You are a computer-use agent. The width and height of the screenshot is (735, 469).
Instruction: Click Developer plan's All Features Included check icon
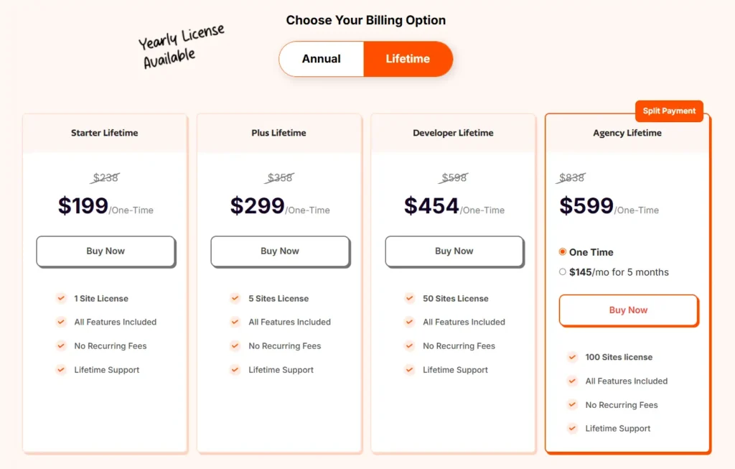(410, 322)
